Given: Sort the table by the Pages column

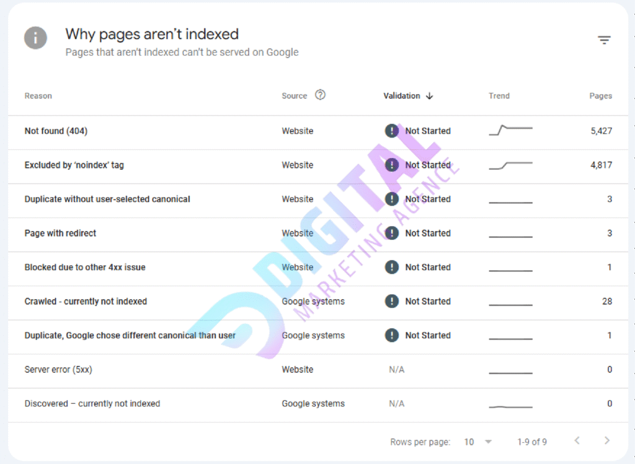Looking at the screenshot, I should pyautogui.click(x=600, y=96).
